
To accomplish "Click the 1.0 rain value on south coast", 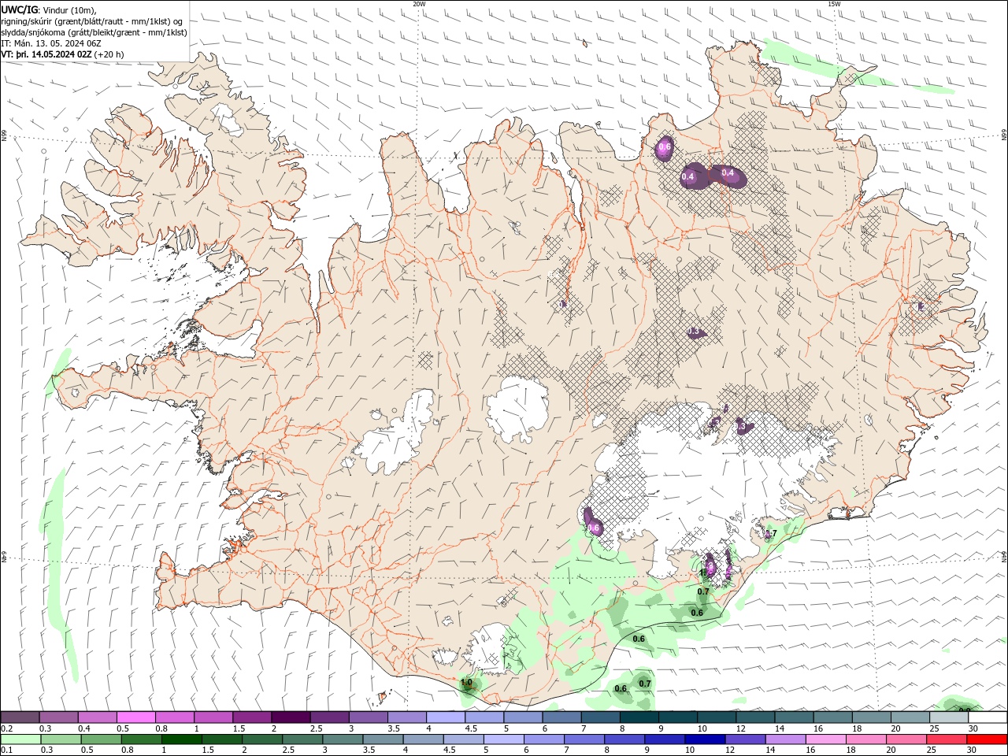I will pyautogui.click(x=466, y=683).
